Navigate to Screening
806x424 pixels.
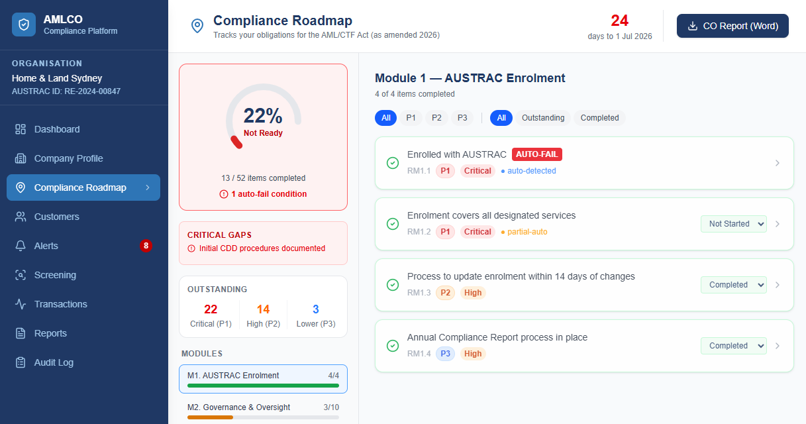click(x=83, y=275)
